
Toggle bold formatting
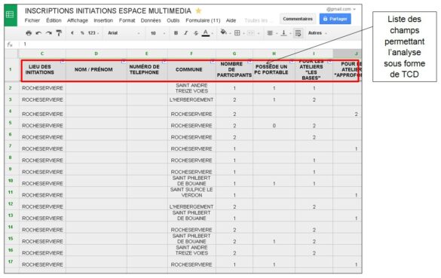coord(176,33)
